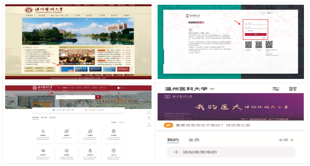Tick the remember-login checkbox under password field

click(246, 31)
